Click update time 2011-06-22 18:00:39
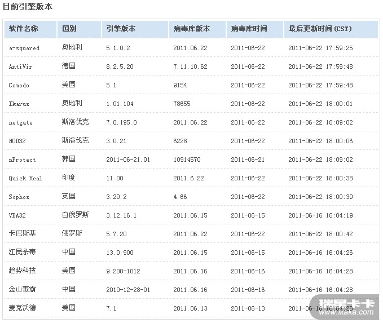 pos(320,197)
